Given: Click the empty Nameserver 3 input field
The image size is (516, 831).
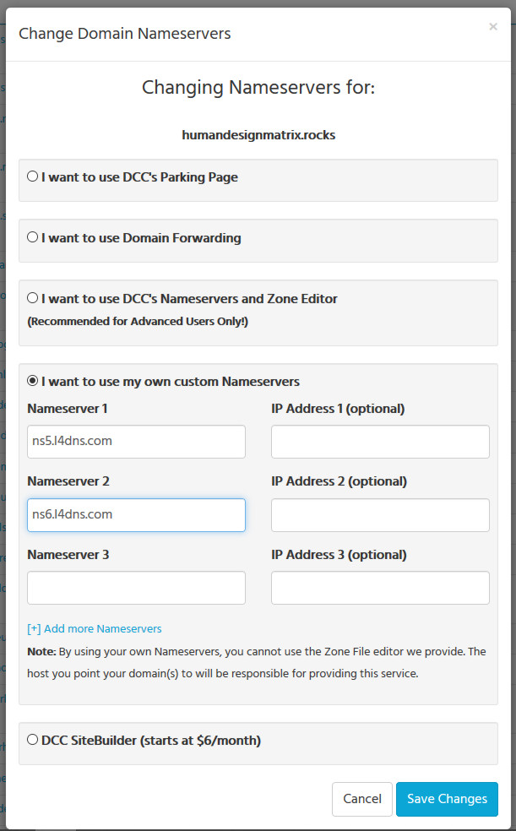Looking at the screenshot, I should coord(136,588).
